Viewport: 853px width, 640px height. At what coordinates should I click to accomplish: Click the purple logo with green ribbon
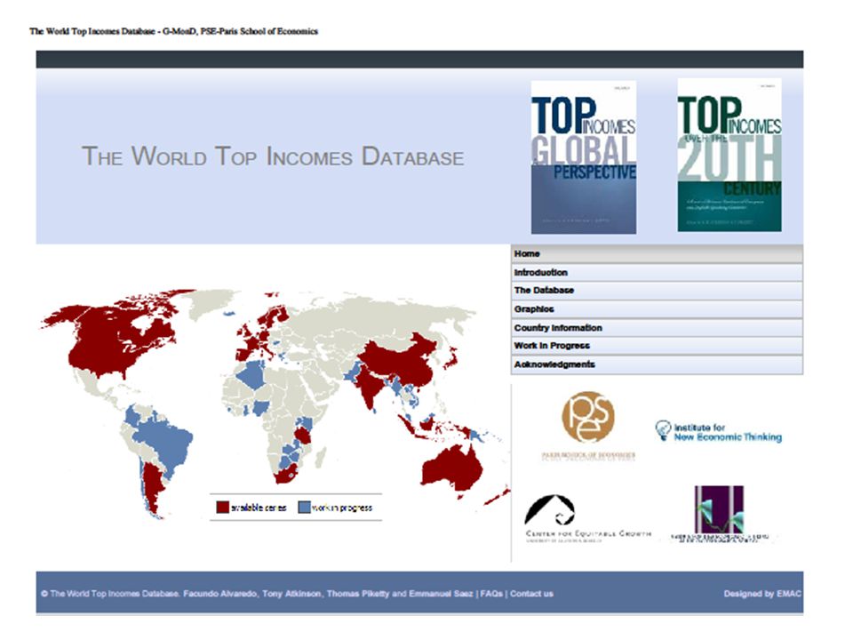click(719, 513)
